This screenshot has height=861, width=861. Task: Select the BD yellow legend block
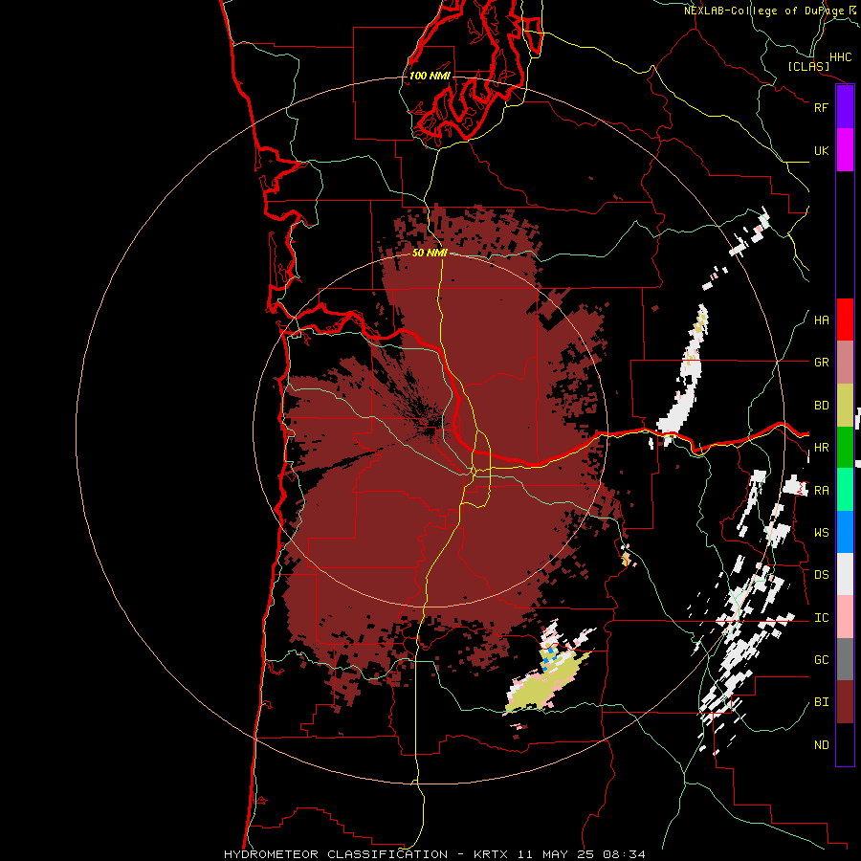click(x=845, y=406)
